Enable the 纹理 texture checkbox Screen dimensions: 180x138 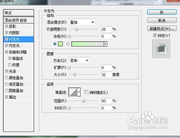coord(10,65)
